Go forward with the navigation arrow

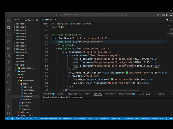[60, 15]
